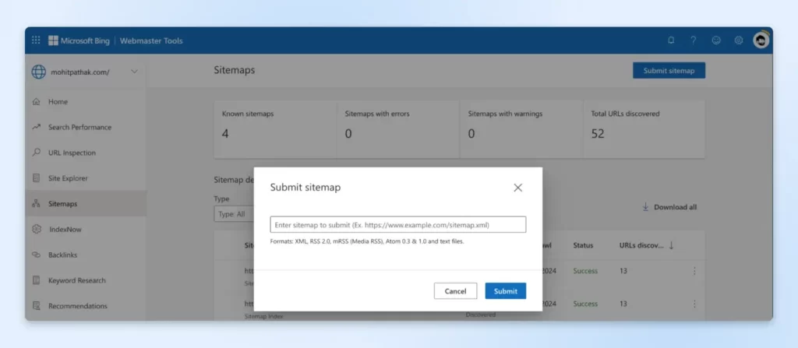The image size is (798, 348).
Task: Open URL Inspection from sidebar
Action: tap(72, 153)
